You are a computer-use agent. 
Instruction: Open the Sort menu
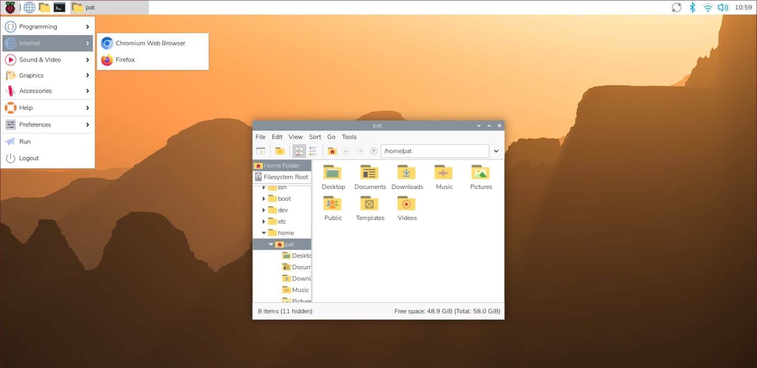coord(315,136)
